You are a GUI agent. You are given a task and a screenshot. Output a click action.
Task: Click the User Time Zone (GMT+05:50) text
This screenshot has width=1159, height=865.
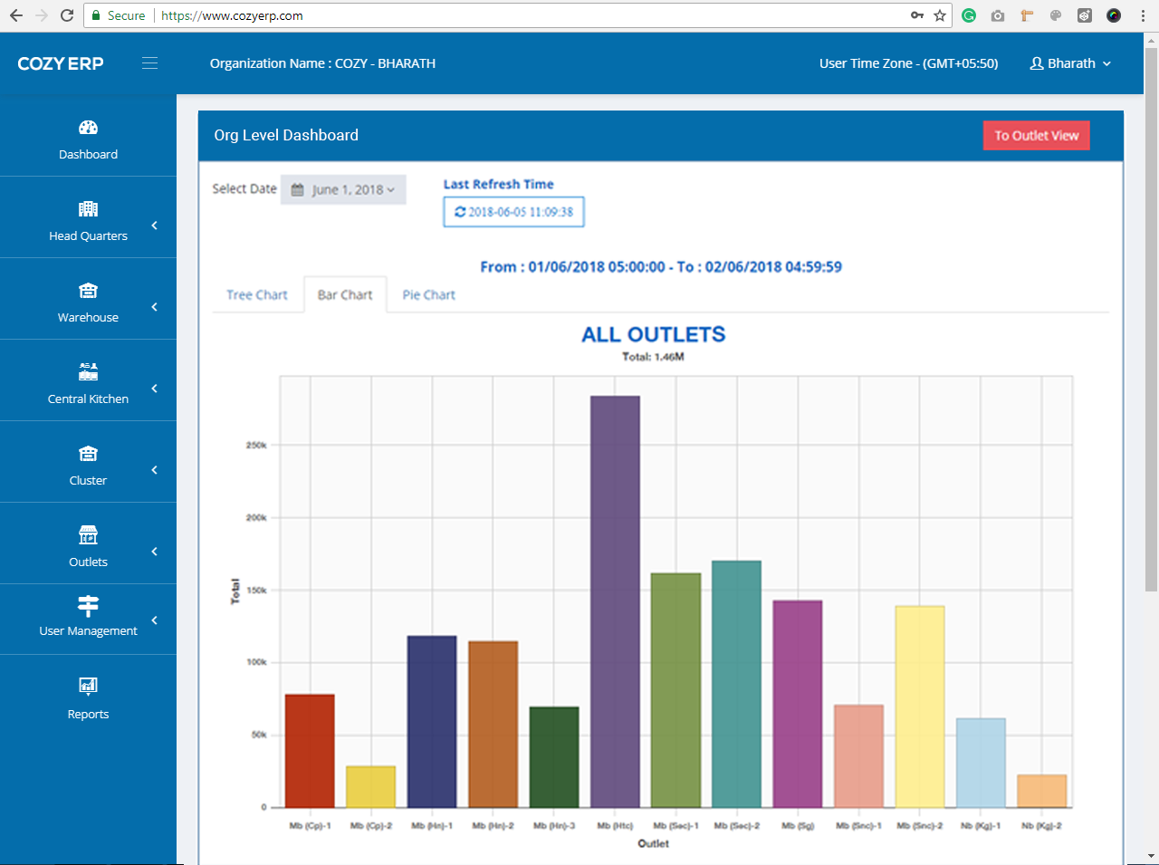(908, 63)
